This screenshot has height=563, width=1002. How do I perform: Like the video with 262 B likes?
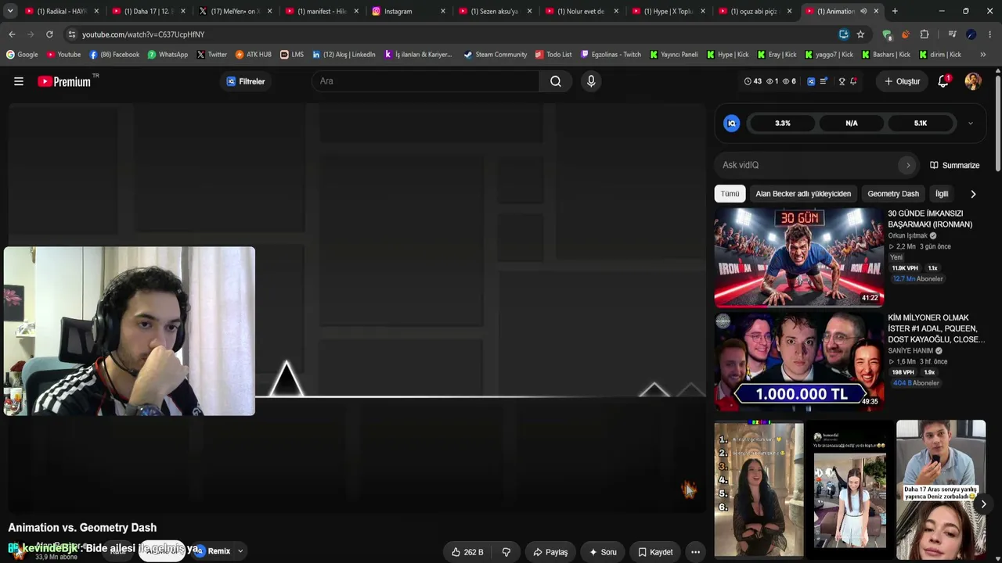(467, 552)
